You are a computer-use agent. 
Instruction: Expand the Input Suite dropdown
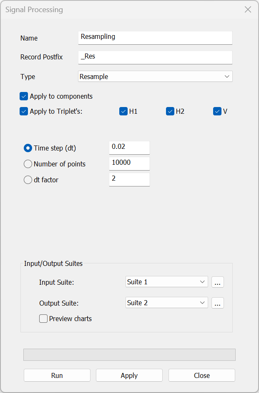(166, 282)
